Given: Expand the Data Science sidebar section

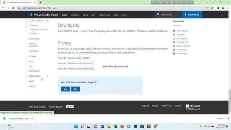Looking at the screenshot, I should (48, 76).
